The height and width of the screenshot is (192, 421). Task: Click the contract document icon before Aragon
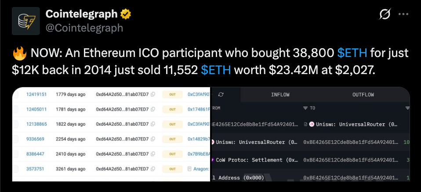point(189,168)
